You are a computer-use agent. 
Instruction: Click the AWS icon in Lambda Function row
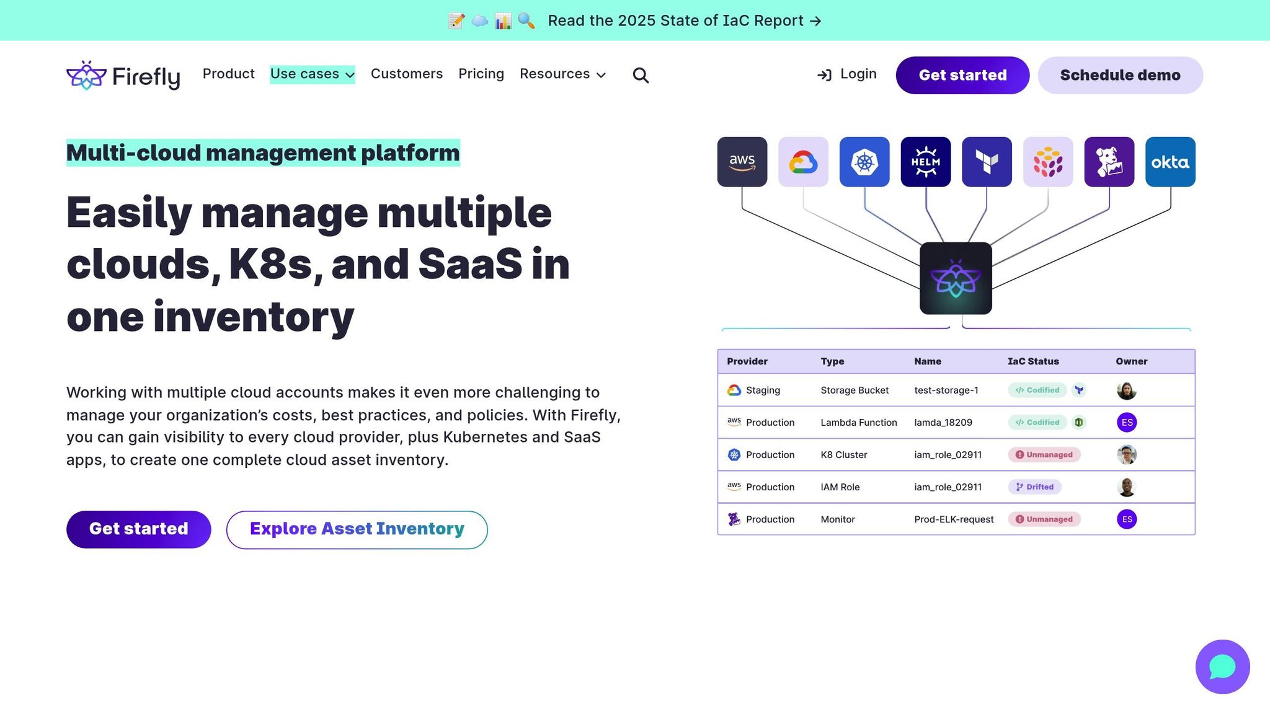pos(734,421)
